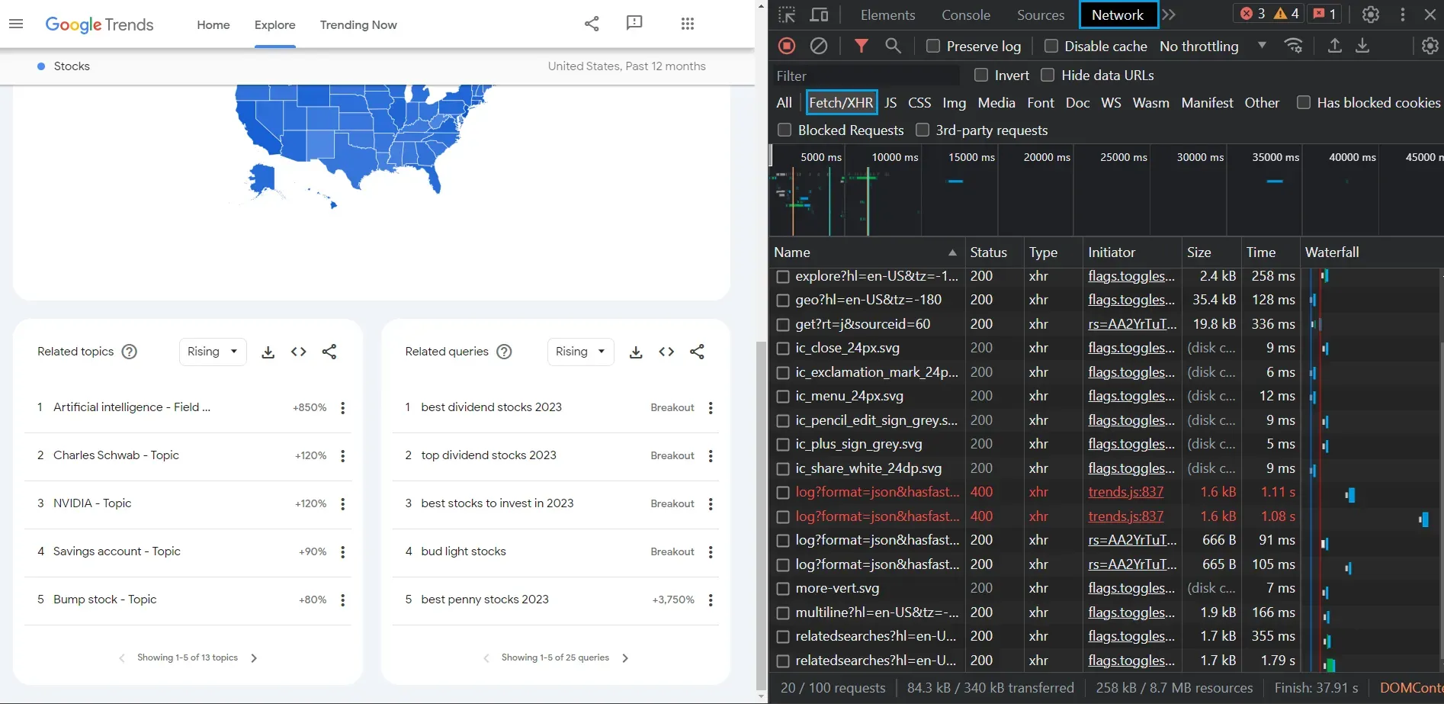
Task: Open the Rising dropdown in Related queries
Action: (x=580, y=352)
